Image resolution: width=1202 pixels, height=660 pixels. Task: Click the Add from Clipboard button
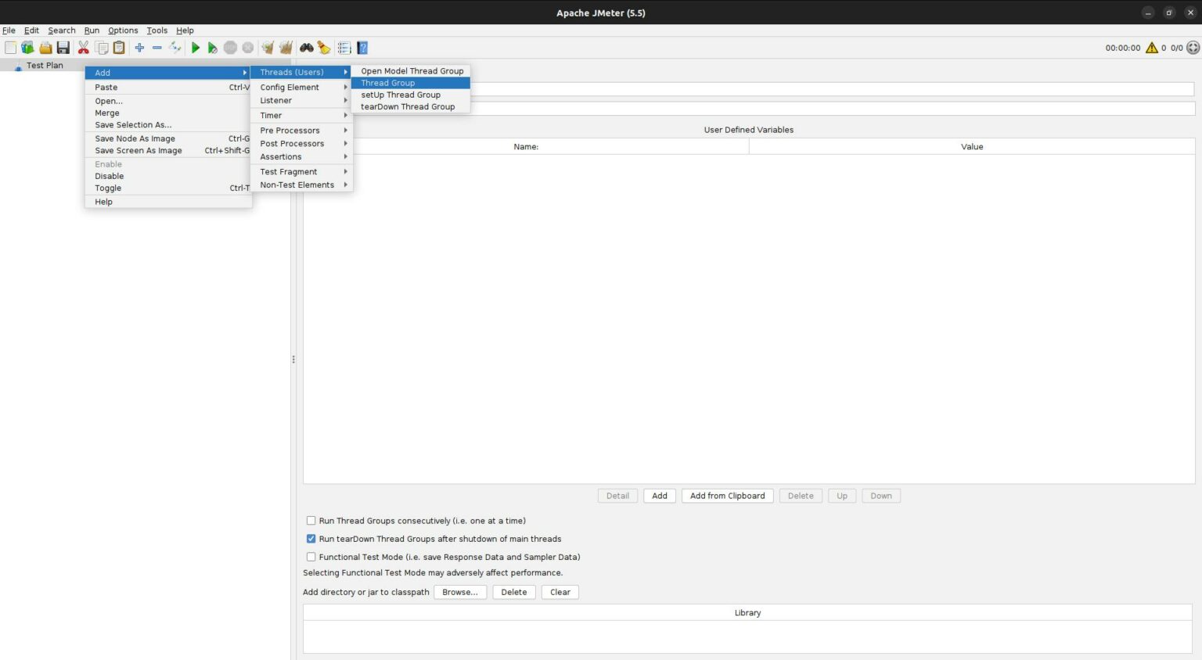pyautogui.click(x=727, y=496)
